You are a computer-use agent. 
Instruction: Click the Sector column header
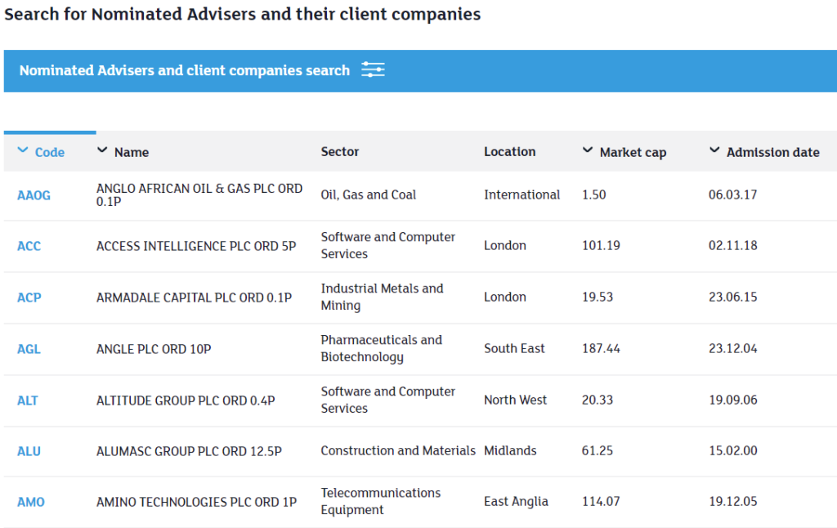[339, 151]
